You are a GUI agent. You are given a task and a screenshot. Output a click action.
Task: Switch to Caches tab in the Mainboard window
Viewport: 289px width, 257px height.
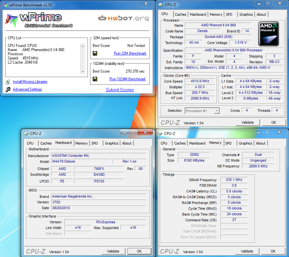coord(46,143)
